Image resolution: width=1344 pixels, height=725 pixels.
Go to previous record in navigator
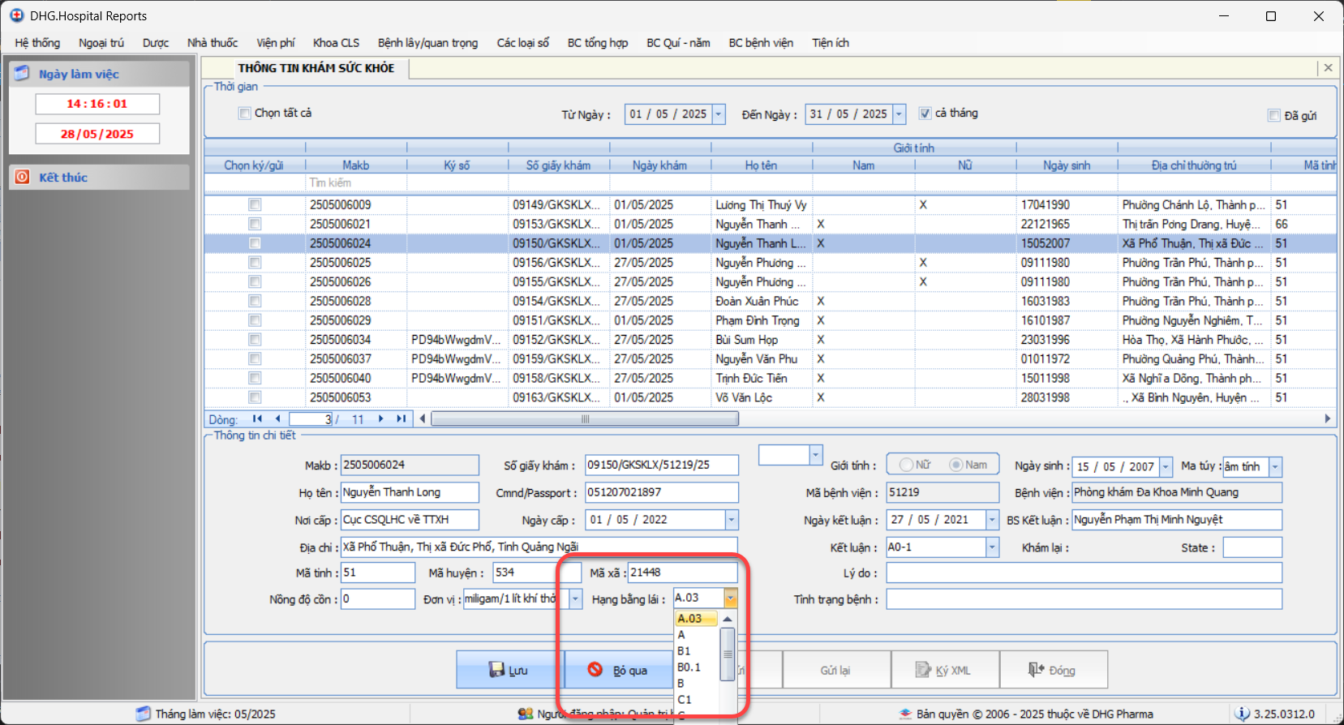(x=277, y=418)
